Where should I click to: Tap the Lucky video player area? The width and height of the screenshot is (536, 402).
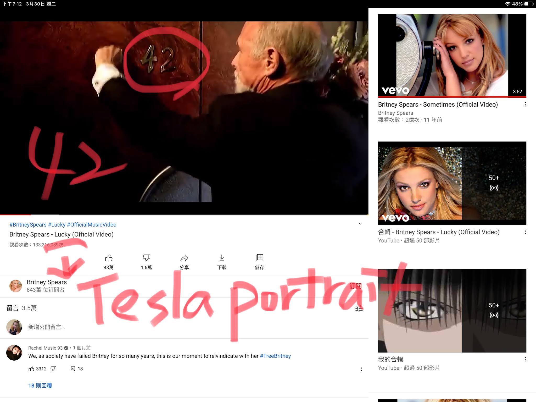pyautogui.click(x=184, y=111)
